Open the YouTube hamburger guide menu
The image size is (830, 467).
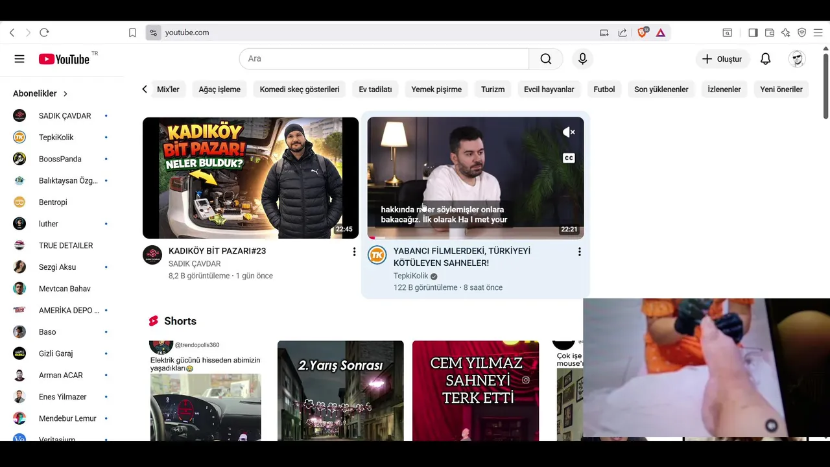pos(19,59)
